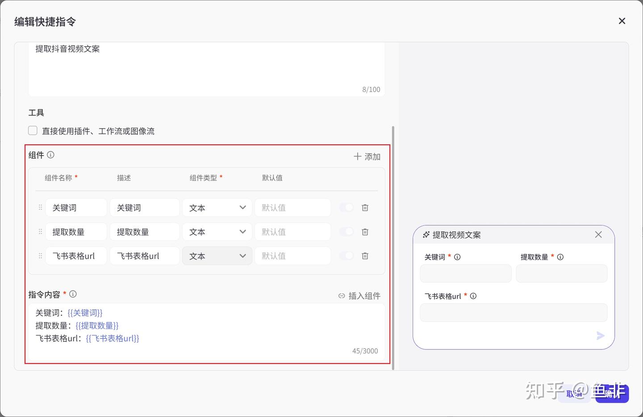Check 直接使用插件、工作流或图像流 checkbox
Screen dimensions: 643x417
click(33, 131)
